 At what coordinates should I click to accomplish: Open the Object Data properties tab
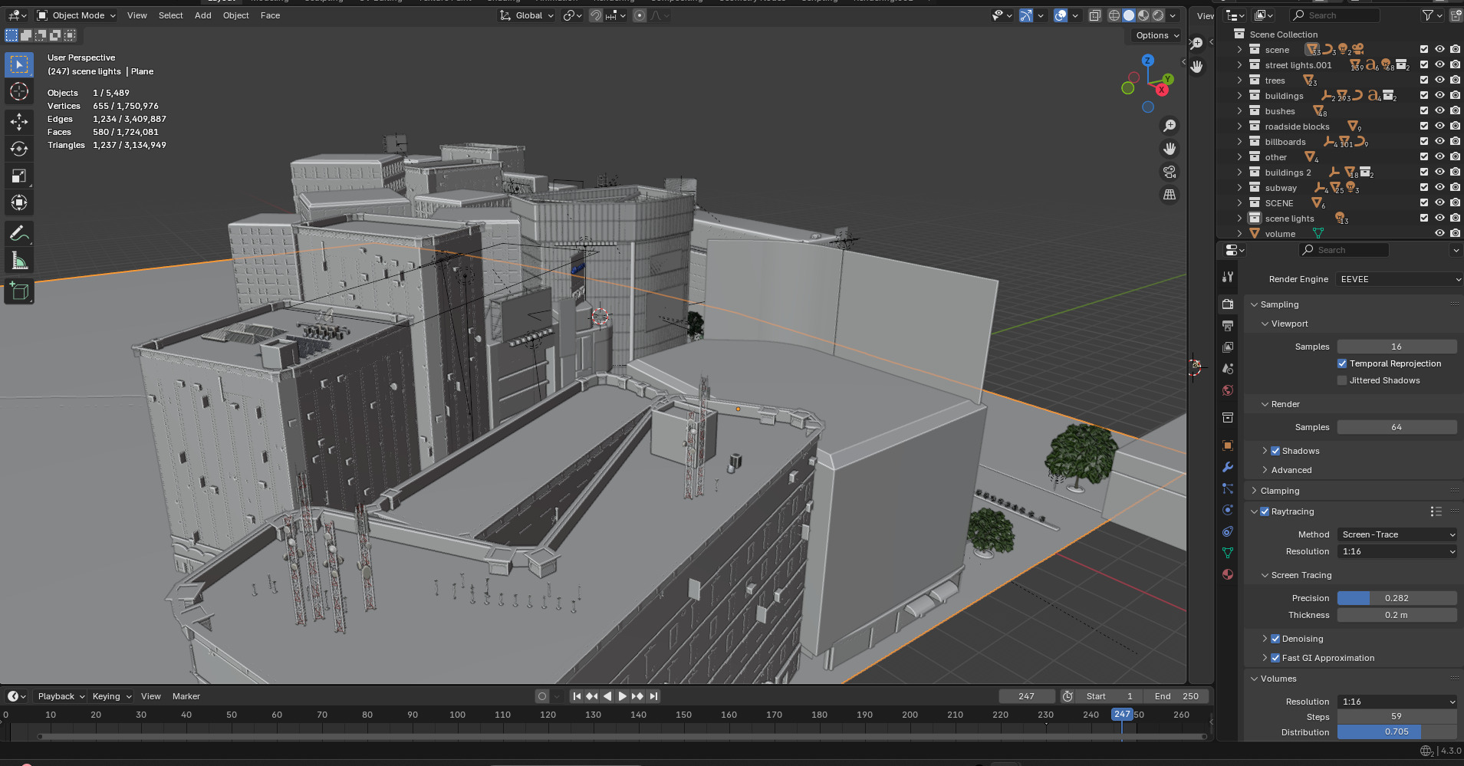click(1228, 553)
